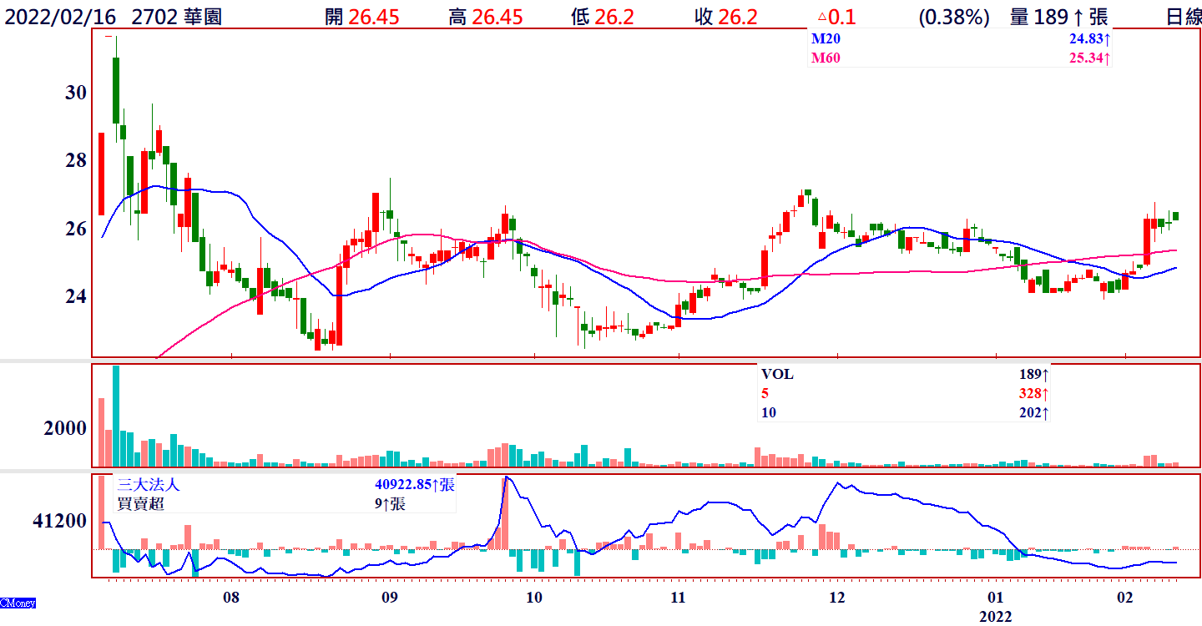Click the 2022 year label on the time axis
Screen dimensions: 1202x626
tap(995, 617)
